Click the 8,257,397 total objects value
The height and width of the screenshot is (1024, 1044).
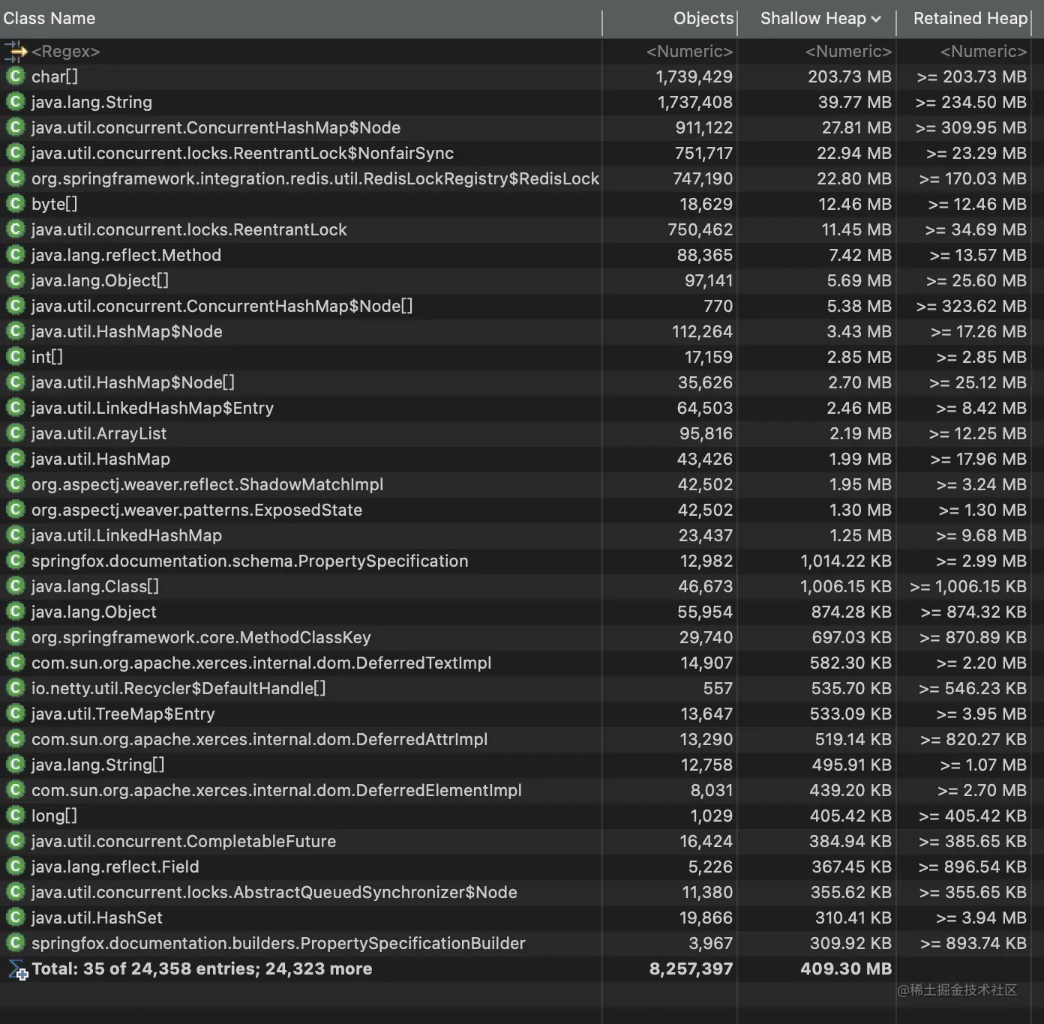tap(691, 969)
